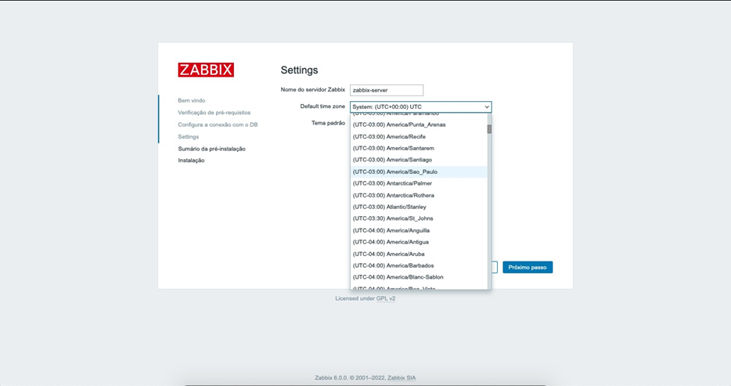Click the ZABBIX logo

(206, 70)
